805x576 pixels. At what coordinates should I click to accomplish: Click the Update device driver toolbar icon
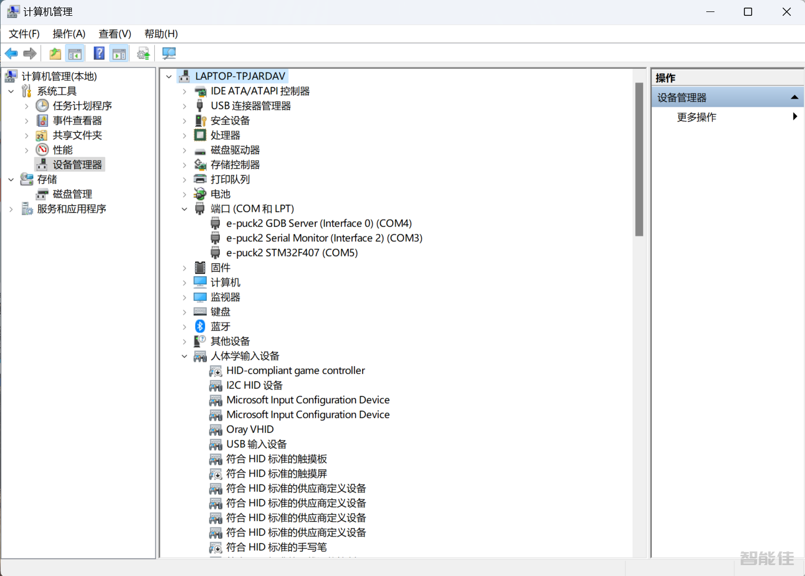click(x=143, y=53)
